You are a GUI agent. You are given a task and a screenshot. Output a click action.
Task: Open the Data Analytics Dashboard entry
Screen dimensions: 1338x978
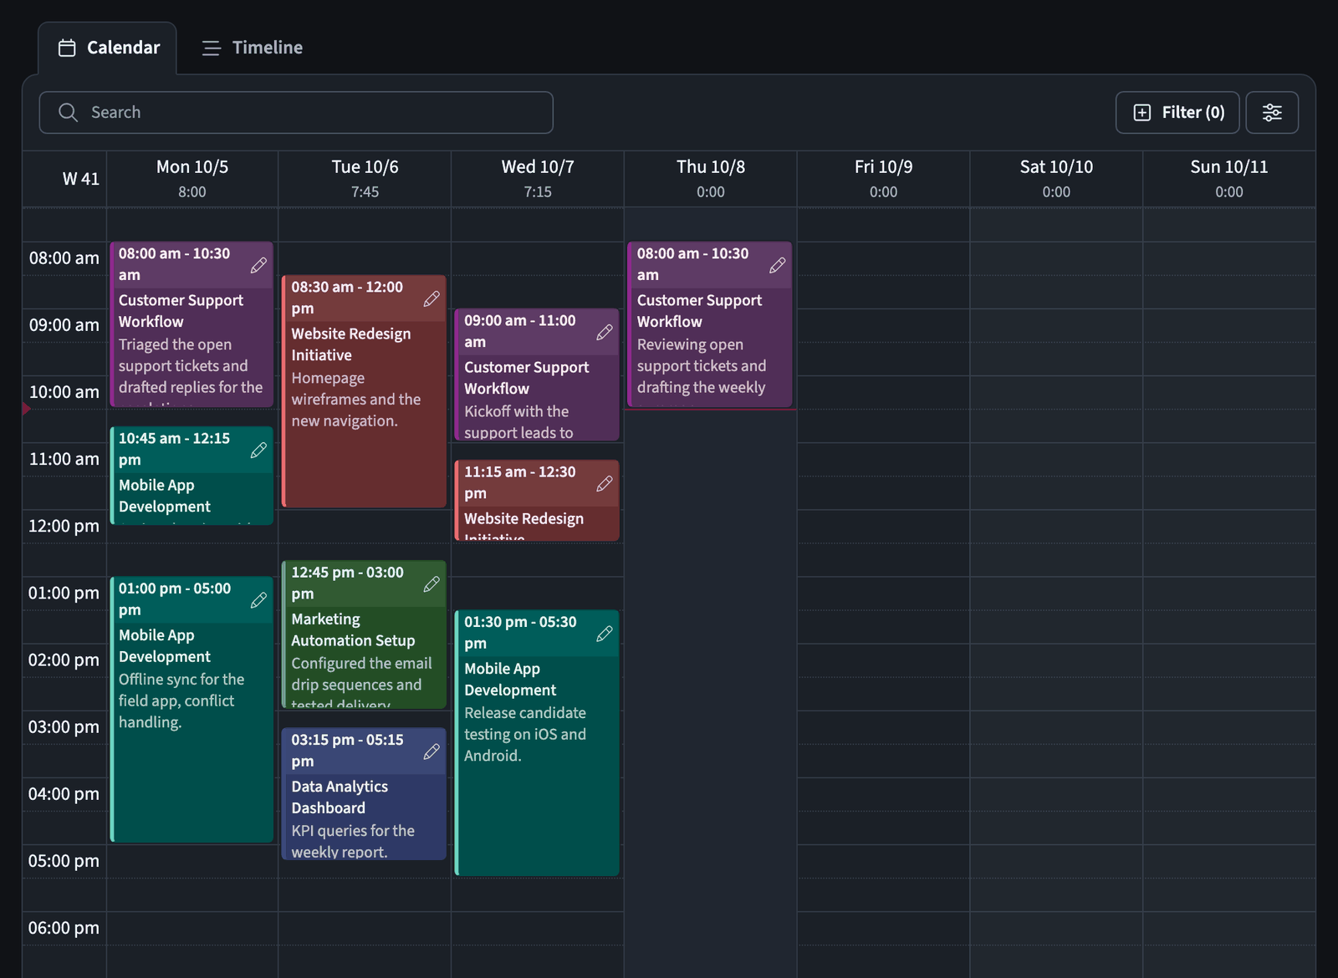tap(364, 793)
